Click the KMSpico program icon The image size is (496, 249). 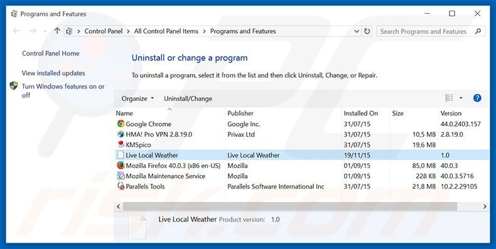point(121,145)
